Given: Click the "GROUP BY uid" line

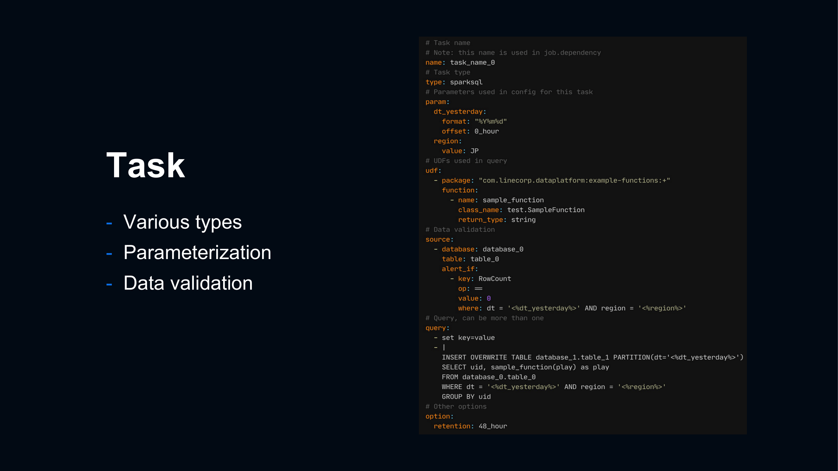Looking at the screenshot, I should pyautogui.click(x=466, y=397).
